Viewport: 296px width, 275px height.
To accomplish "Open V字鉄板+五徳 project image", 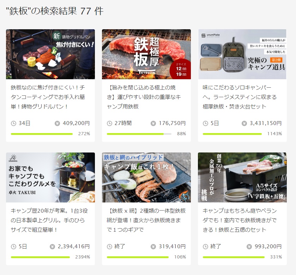I will click(242, 177).
